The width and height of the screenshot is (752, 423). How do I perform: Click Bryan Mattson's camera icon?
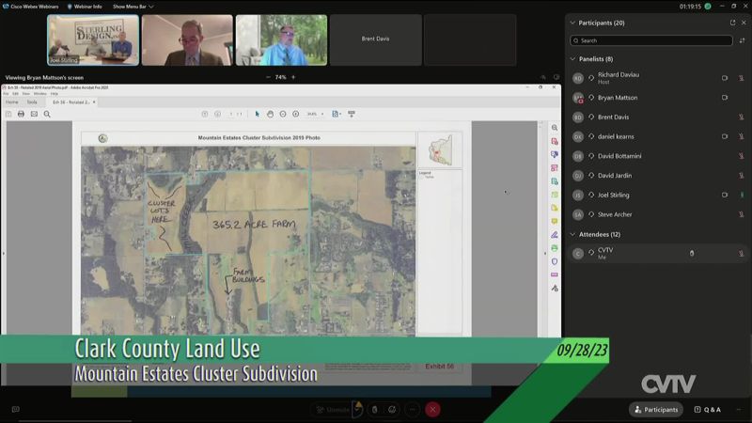click(725, 98)
